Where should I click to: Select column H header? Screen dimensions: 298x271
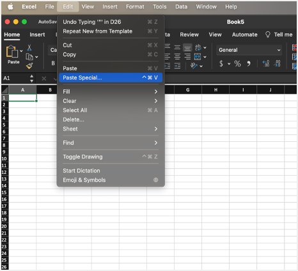coord(216,90)
